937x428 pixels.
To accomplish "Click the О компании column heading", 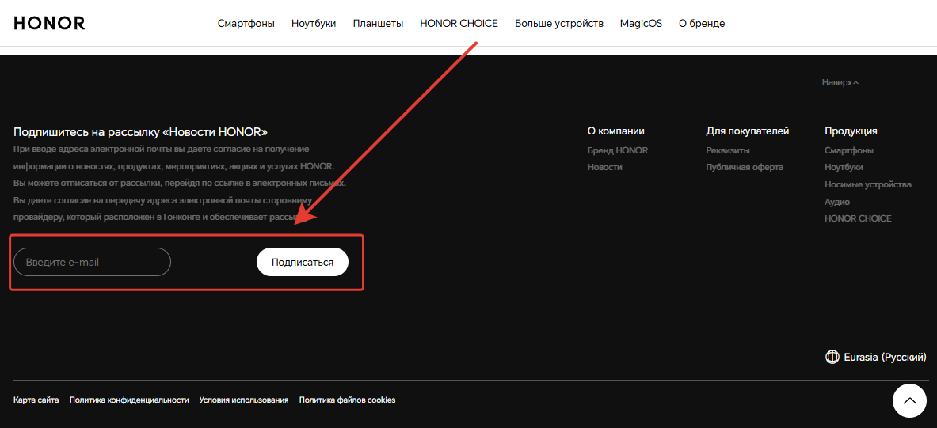I will (x=616, y=131).
